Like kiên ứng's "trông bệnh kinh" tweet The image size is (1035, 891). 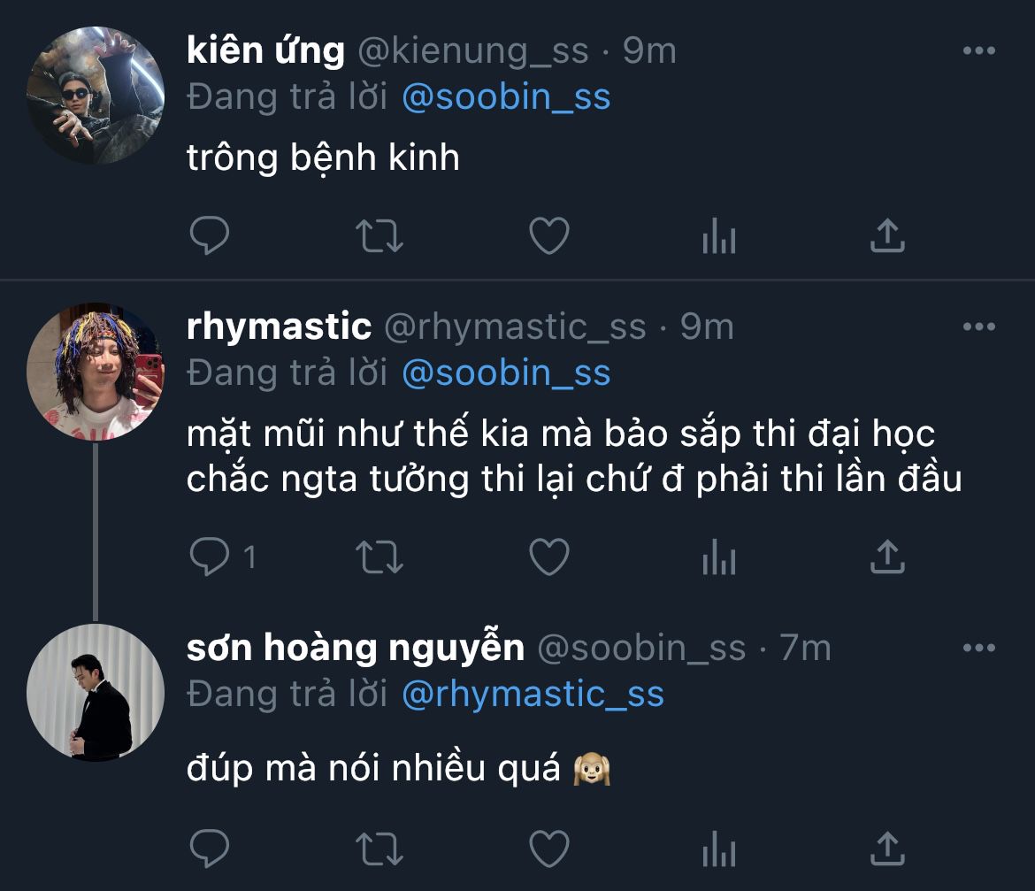pos(548,235)
